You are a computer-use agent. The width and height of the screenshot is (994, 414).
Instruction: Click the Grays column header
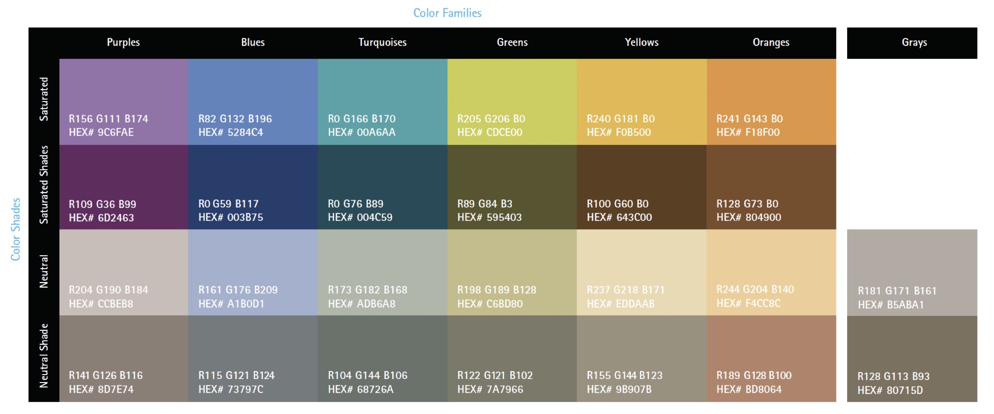[x=914, y=43]
